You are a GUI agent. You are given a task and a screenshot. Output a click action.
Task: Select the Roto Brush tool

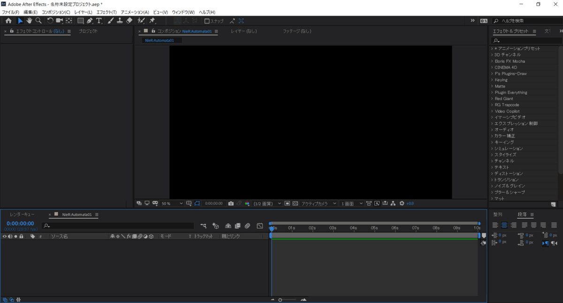(x=141, y=21)
